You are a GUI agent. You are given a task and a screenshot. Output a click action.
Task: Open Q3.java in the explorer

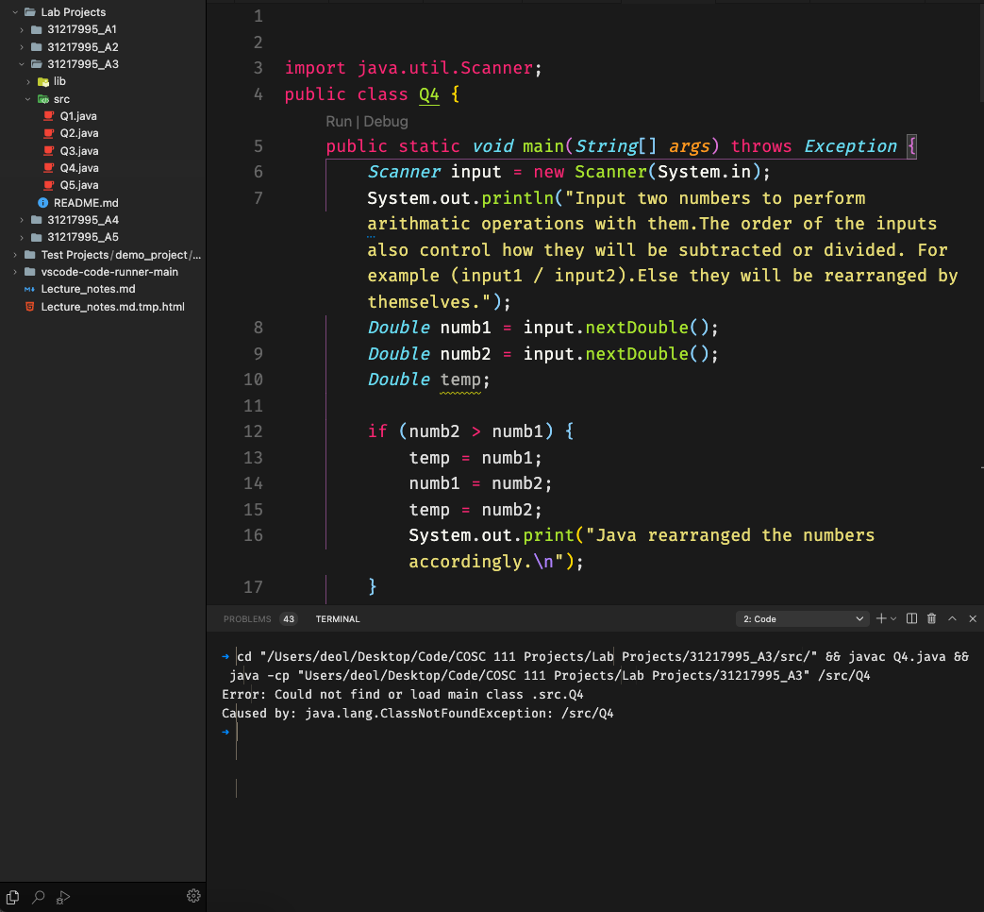(79, 151)
